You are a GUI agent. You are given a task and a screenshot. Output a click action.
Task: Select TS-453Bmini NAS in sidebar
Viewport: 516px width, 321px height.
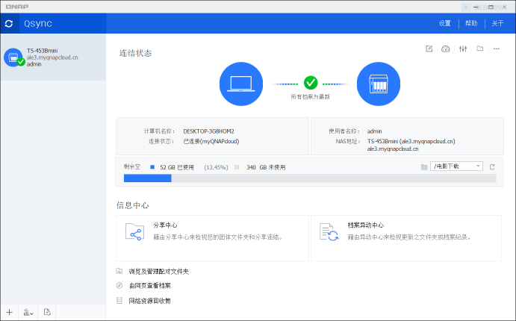click(x=53, y=57)
